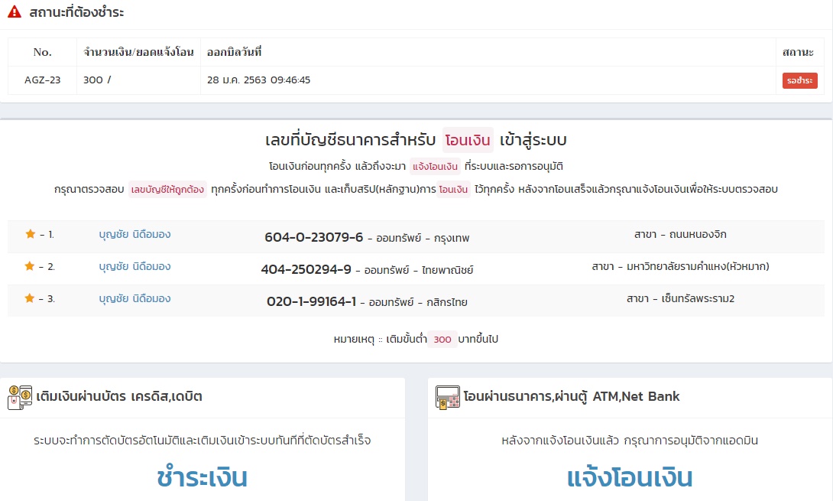Click SCB account number 404-250294-9

(306, 269)
